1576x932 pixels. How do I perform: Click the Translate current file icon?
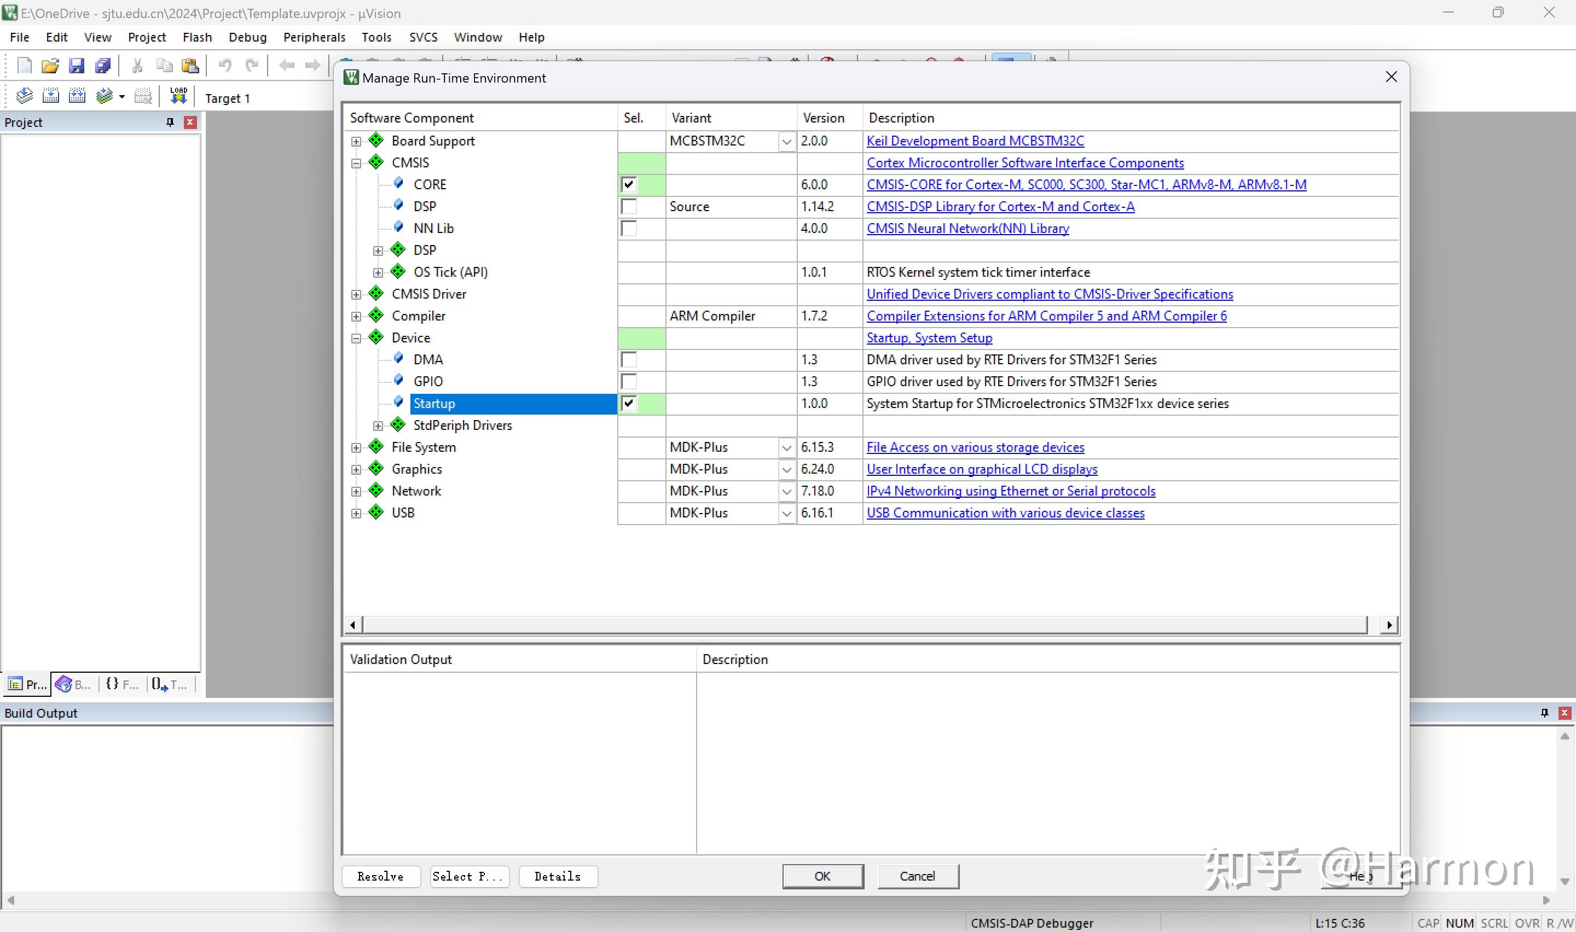25,96
